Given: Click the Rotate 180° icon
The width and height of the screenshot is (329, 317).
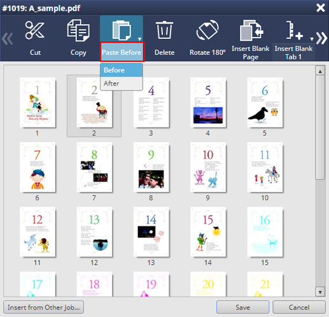Looking at the screenshot, I should click(207, 30).
